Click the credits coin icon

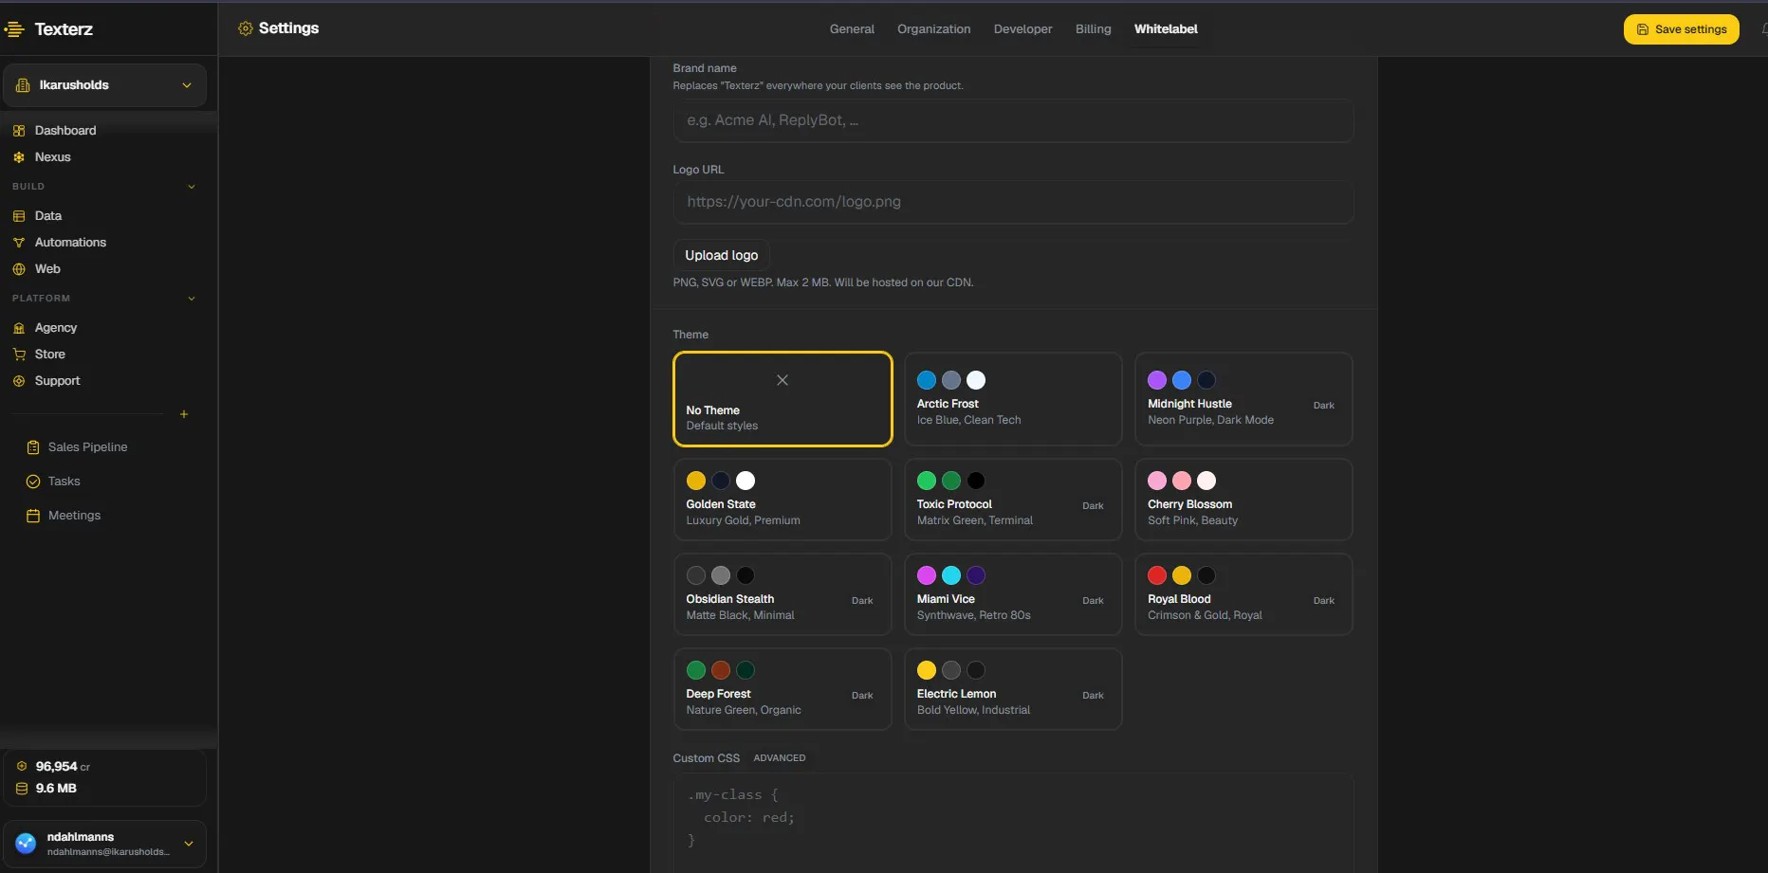click(22, 766)
